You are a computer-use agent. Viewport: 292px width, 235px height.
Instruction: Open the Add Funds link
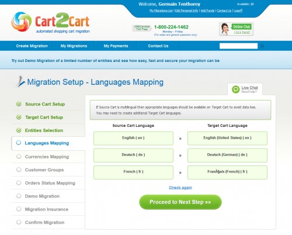pos(207,11)
